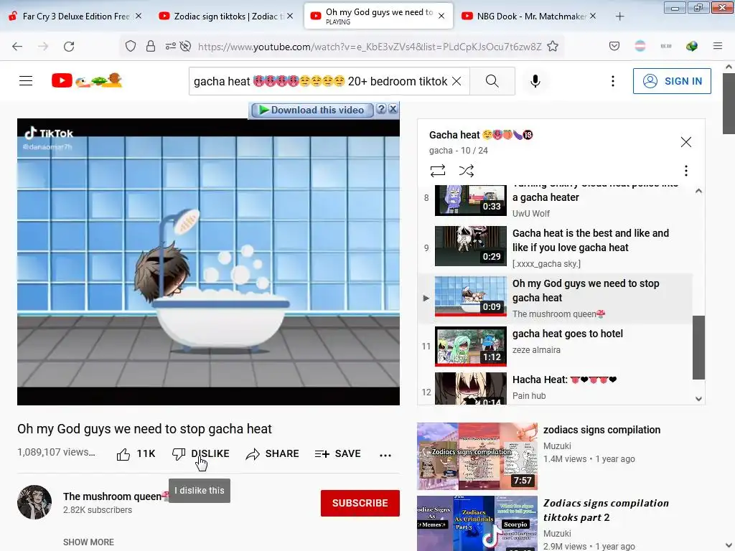This screenshot has width=735, height=551.
Task: Click the globe extension icon in toolbar
Action: [691, 46]
